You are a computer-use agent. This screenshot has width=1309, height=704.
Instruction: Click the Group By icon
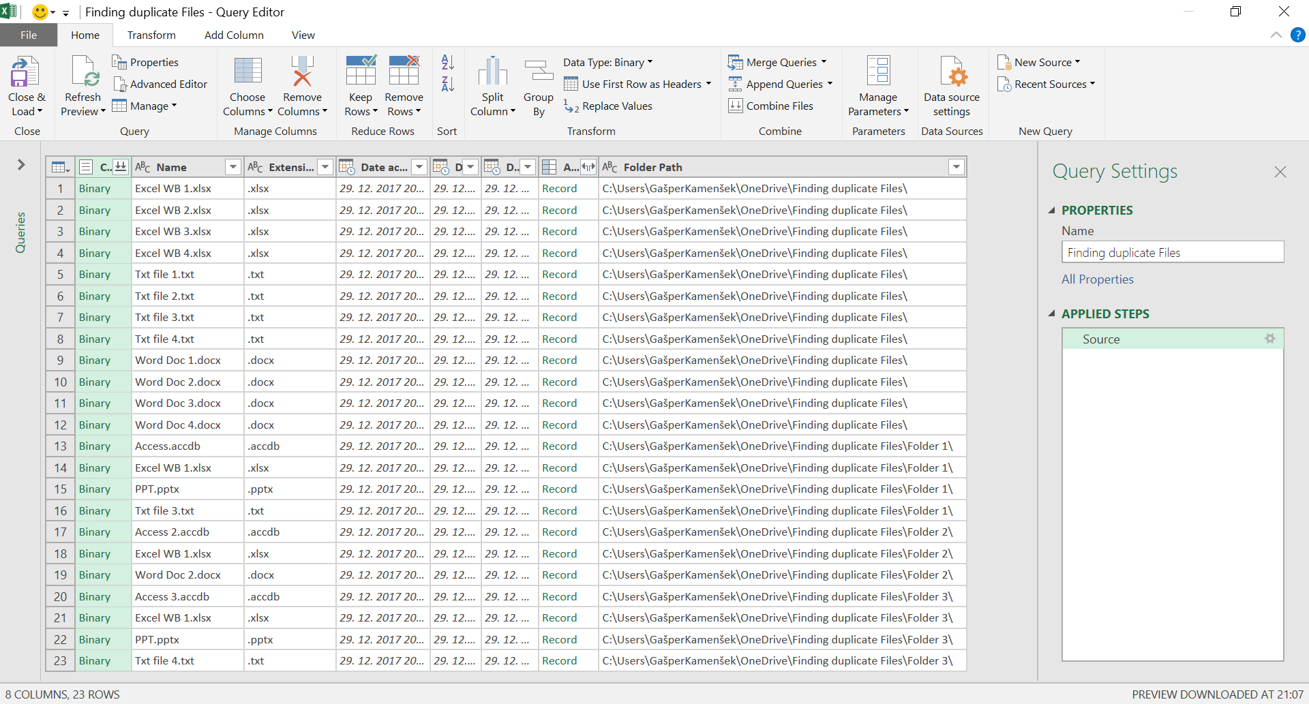click(x=539, y=72)
